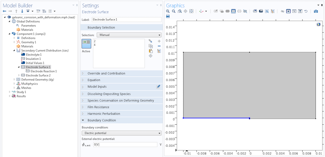Expand the Override and Contribution section
This screenshot has height=157, width=325.
pos(107,73)
